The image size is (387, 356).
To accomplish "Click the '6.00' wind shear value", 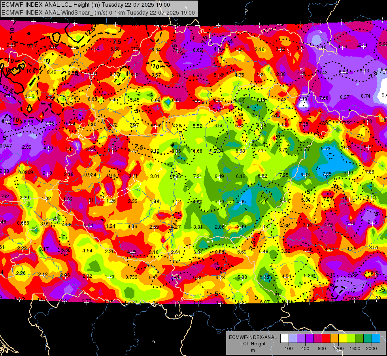I will point(283,125).
